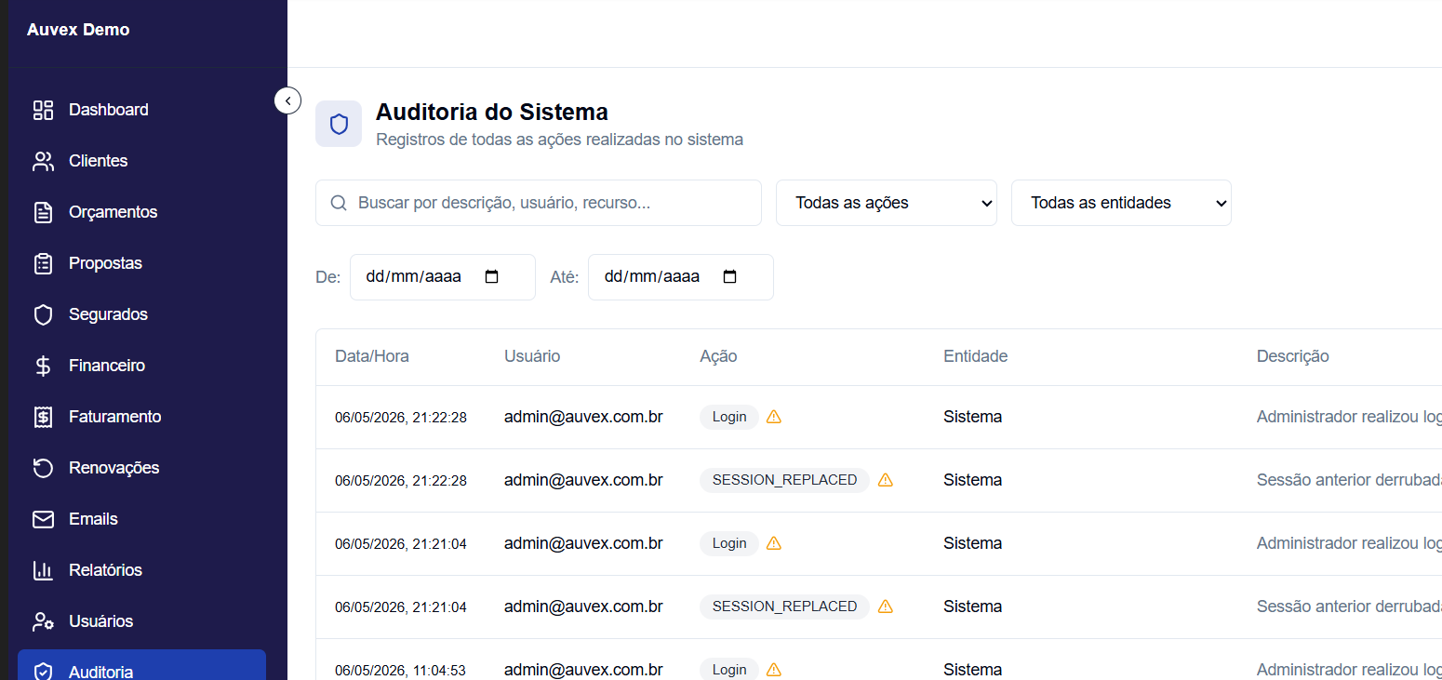
Task: Click the Dashboard grid icon
Action: (43, 110)
